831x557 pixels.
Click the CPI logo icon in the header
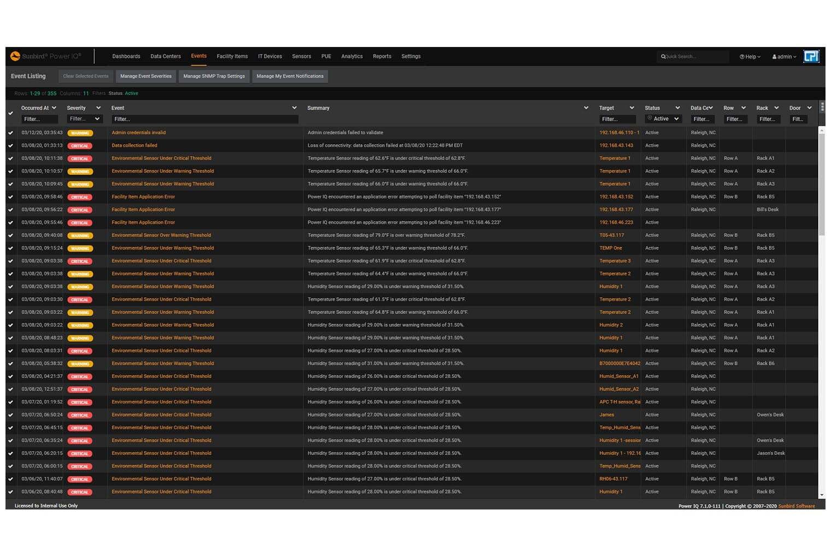coord(811,56)
